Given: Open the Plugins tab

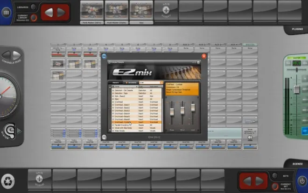Looking at the screenshot, I should (297, 29).
